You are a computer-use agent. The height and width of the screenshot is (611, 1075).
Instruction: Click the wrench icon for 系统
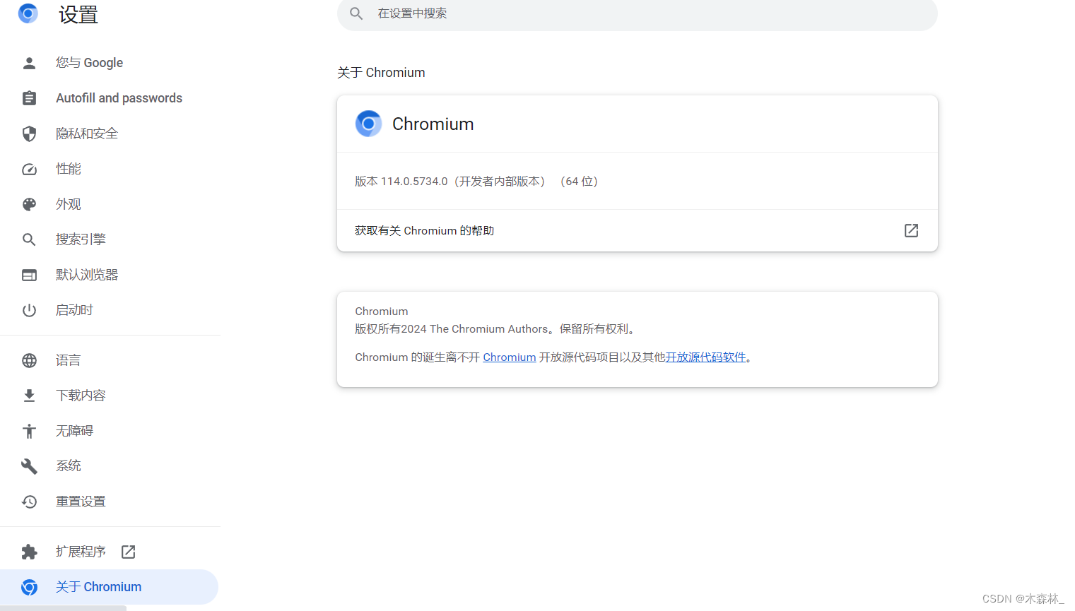click(29, 466)
